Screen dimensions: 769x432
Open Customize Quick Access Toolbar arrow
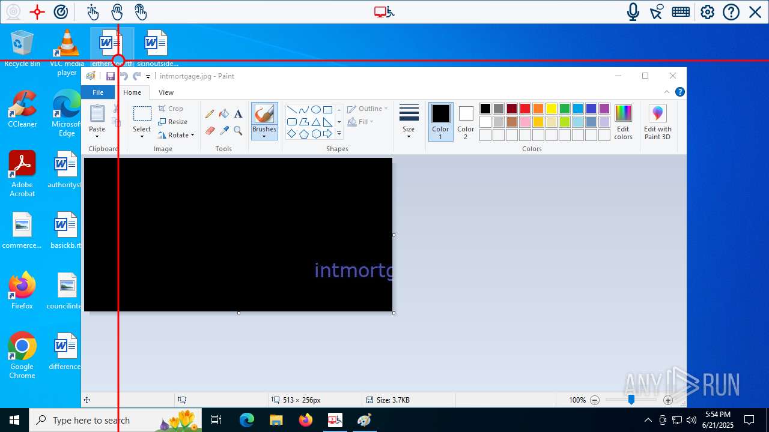[x=148, y=77]
